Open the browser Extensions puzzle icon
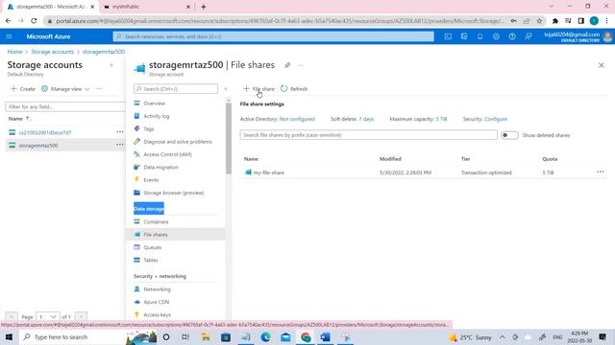This screenshot has height=345, width=615. 555,21
